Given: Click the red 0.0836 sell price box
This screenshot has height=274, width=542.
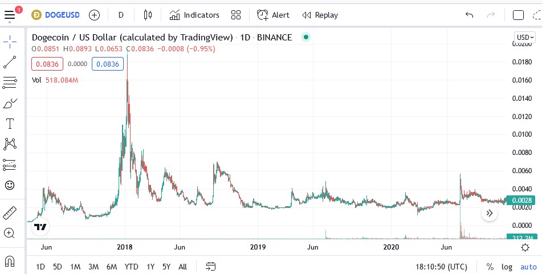Looking at the screenshot, I should (x=47, y=64).
